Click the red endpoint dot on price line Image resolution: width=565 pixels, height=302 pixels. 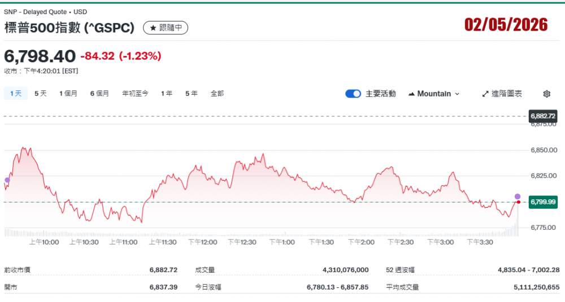518,202
